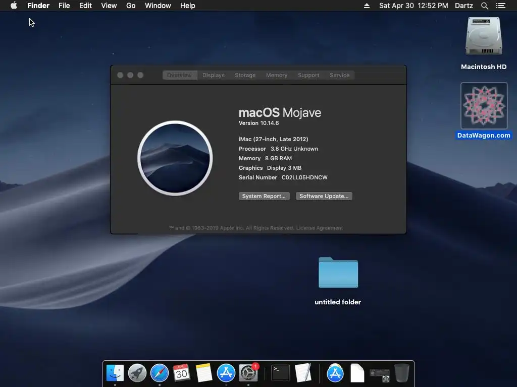Image resolution: width=517 pixels, height=387 pixels.
Task: Open the Finder menu
Action: [x=38, y=6]
